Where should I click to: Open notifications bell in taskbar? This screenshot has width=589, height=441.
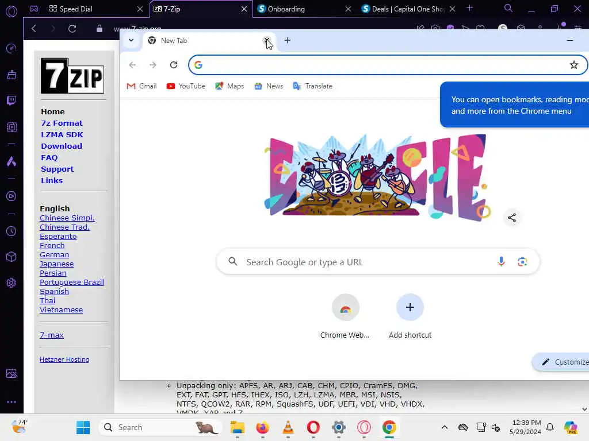(x=549, y=427)
